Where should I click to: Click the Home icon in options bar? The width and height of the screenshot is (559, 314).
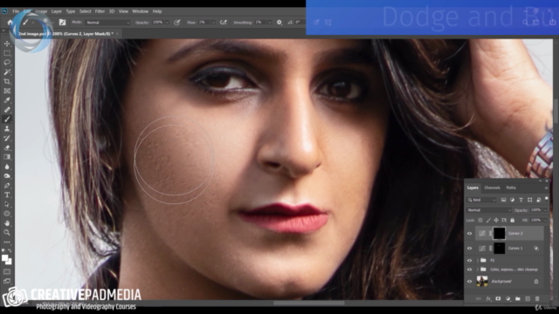point(10,22)
